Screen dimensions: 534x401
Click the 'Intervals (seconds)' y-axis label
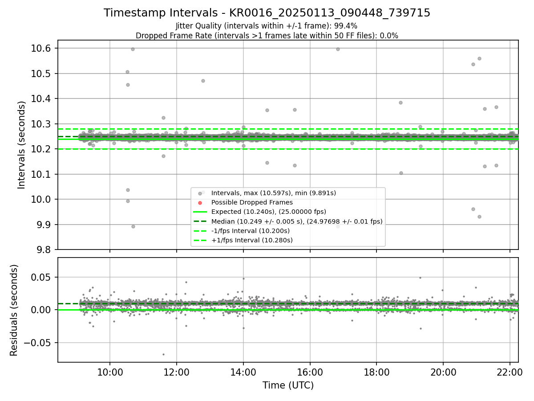coord(22,145)
